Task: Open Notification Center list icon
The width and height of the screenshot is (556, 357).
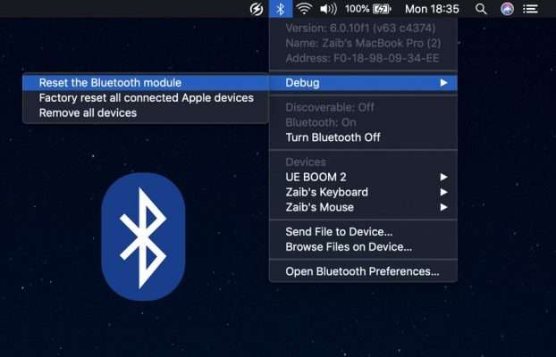Action: (x=531, y=9)
